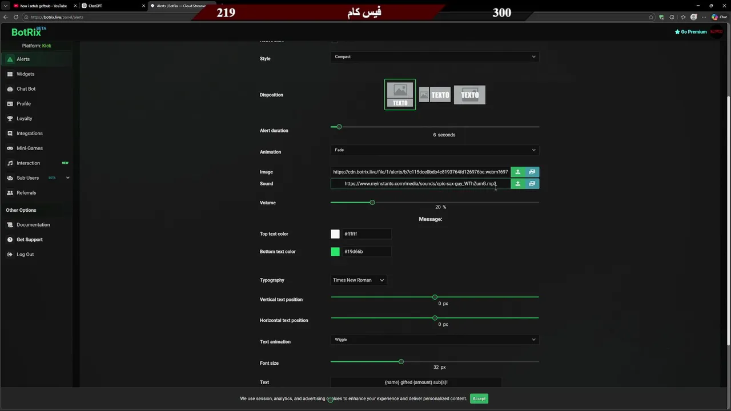The width and height of the screenshot is (731, 411).
Task: Click the Go Premium link
Action: pyautogui.click(x=691, y=32)
